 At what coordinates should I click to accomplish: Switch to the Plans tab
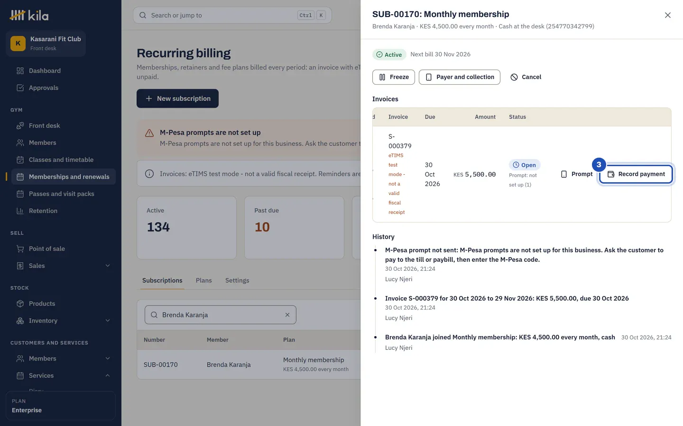[x=204, y=280]
